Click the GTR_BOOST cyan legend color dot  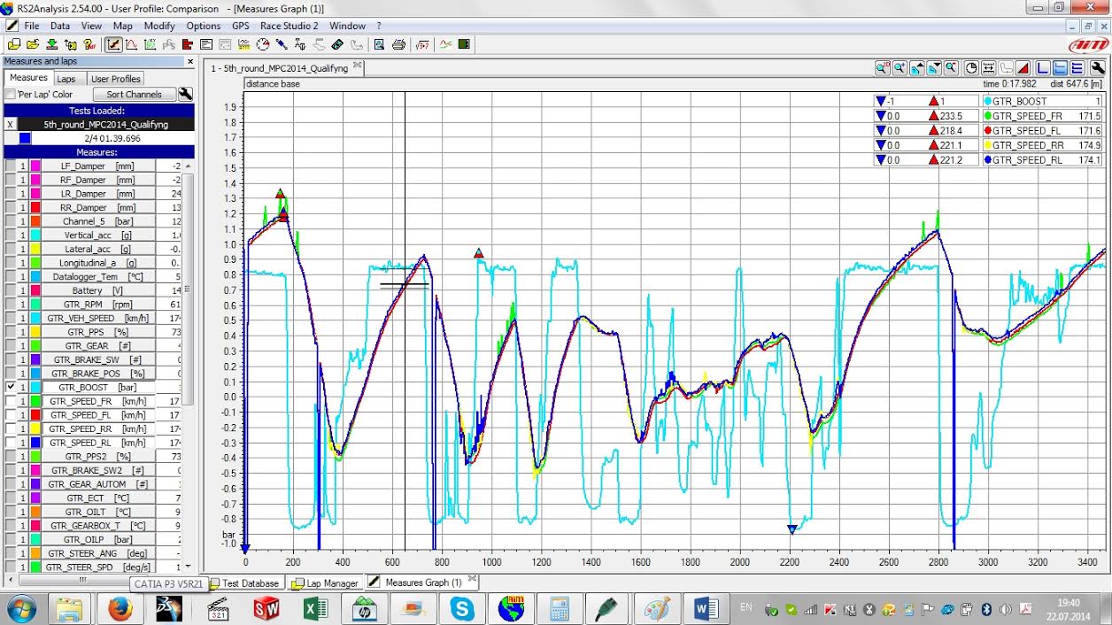click(x=986, y=101)
